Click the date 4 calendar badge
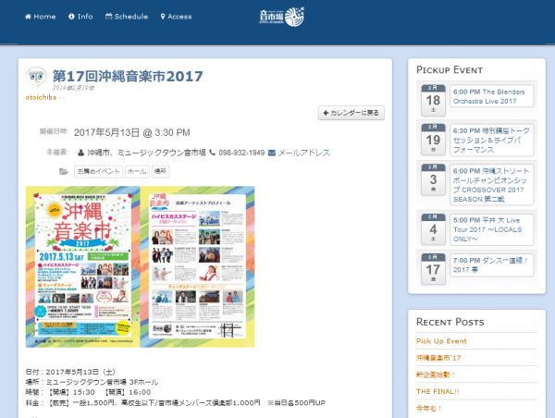 point(433,229)
